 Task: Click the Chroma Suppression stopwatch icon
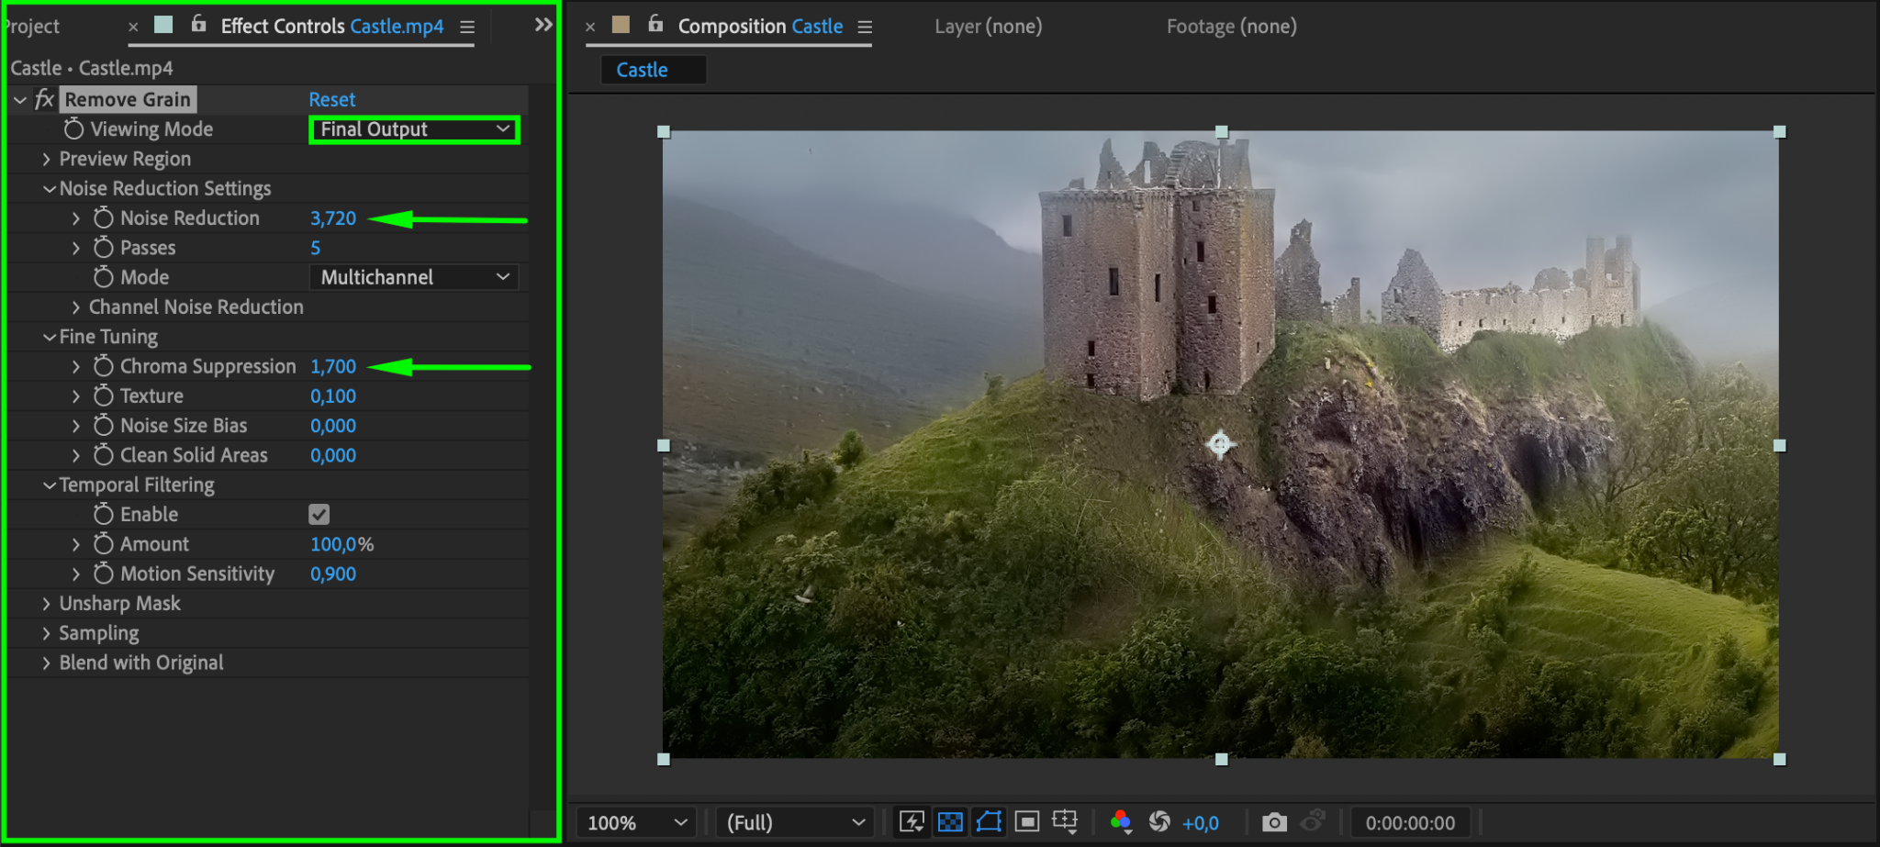click(104, 367)
